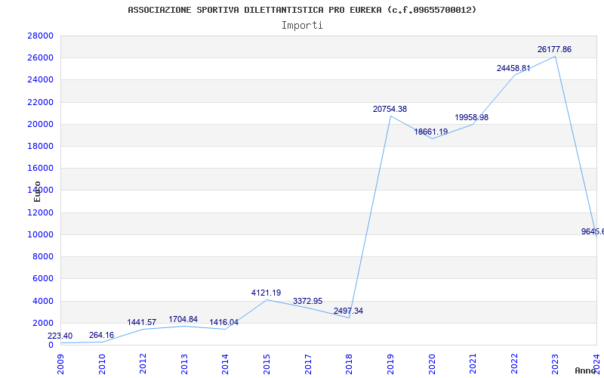Click the year 2009 on the x-axis

tap(61, 364)
